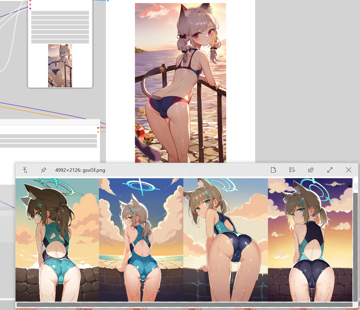
Task: Click the purple output dot on the lower-left node
Action: (x=98, y=128)
